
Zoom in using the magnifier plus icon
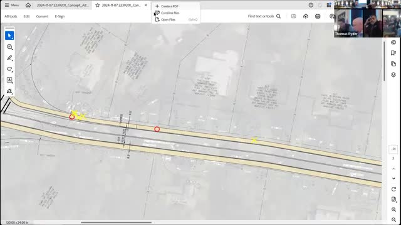point(393,209)
